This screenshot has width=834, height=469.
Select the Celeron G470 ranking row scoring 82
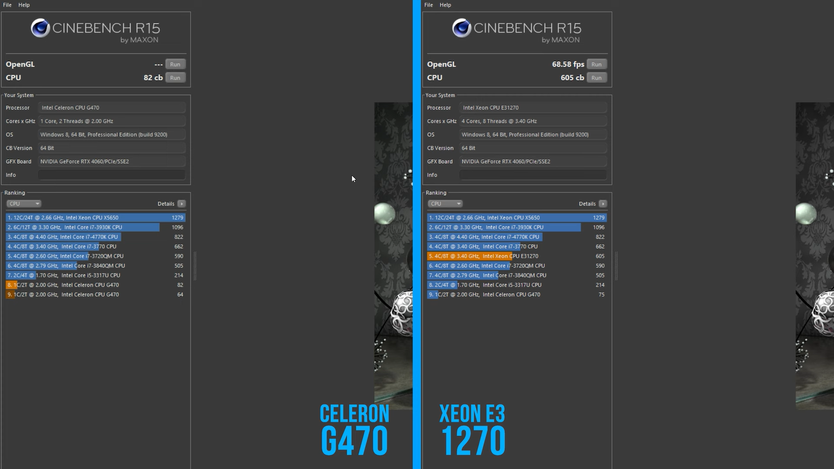(x=95, y=285)
